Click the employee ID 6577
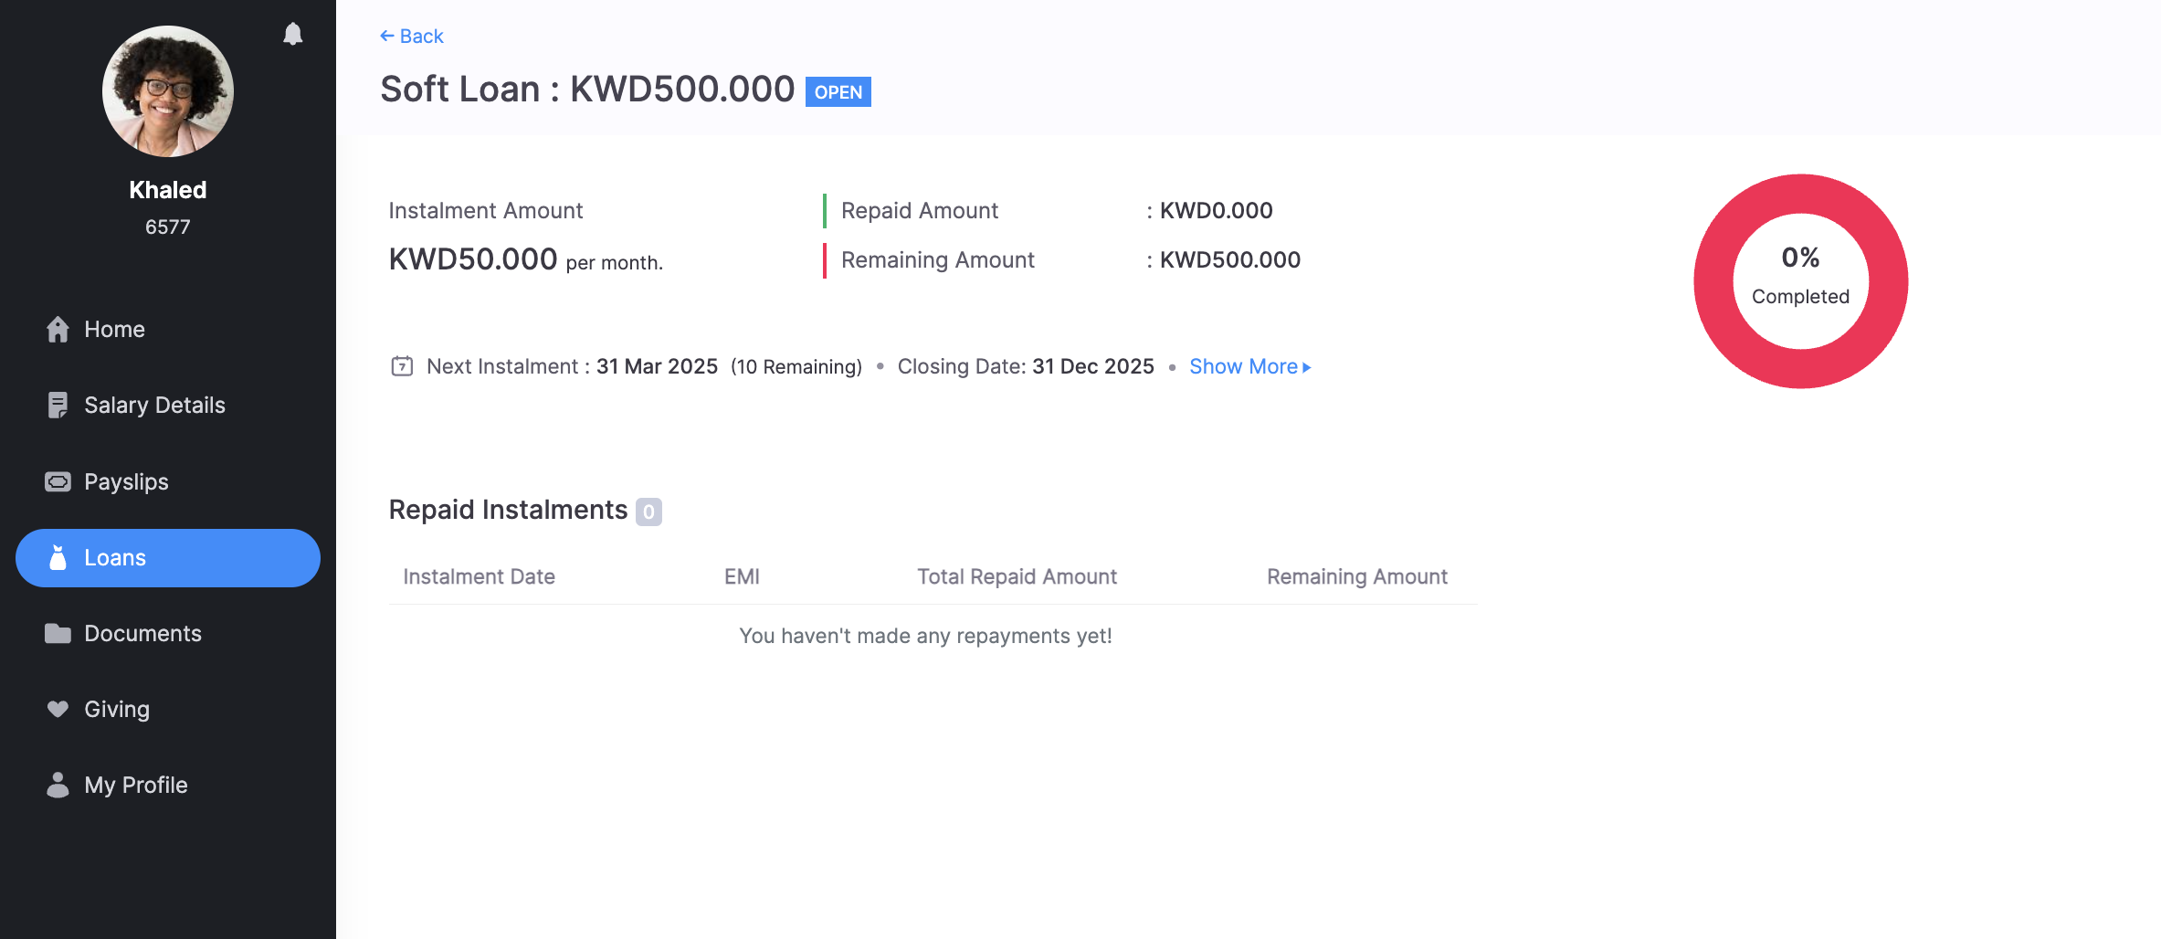This screenshot has height=939, width=2161. tap(168, 227)
